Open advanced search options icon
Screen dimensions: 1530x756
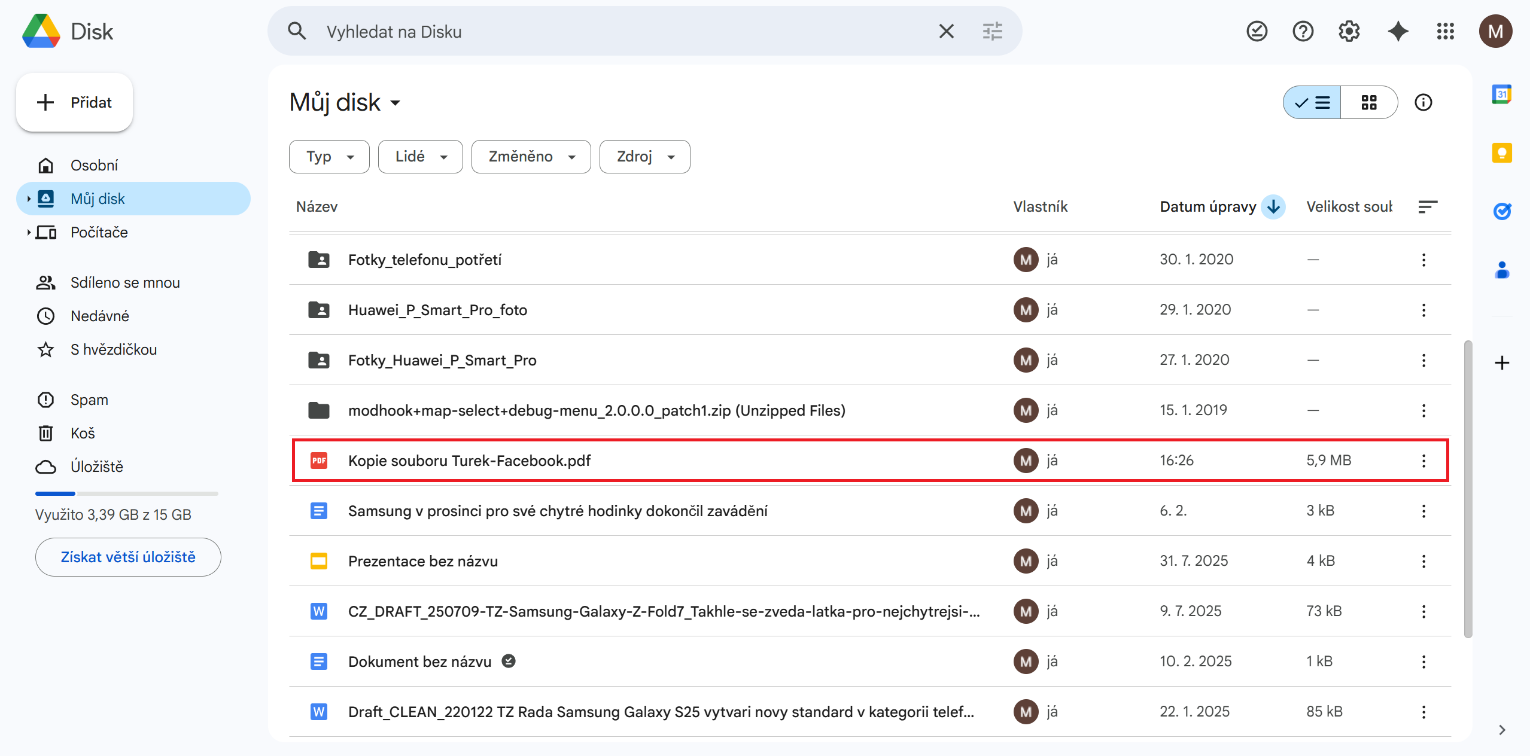tap(992, 31)
